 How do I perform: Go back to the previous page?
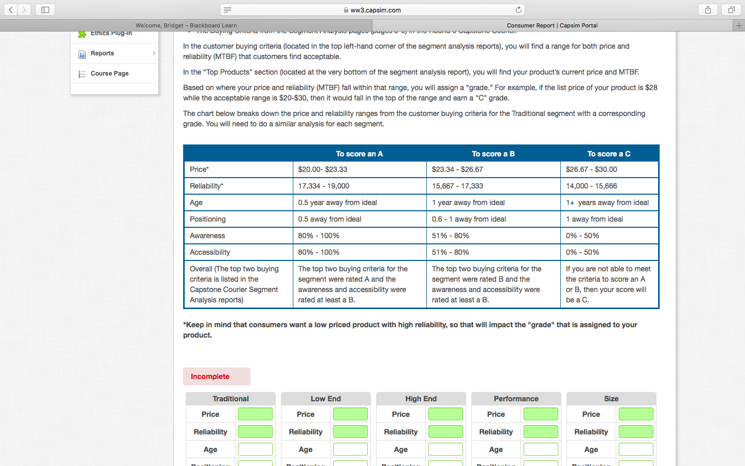(x=10, y=10)
